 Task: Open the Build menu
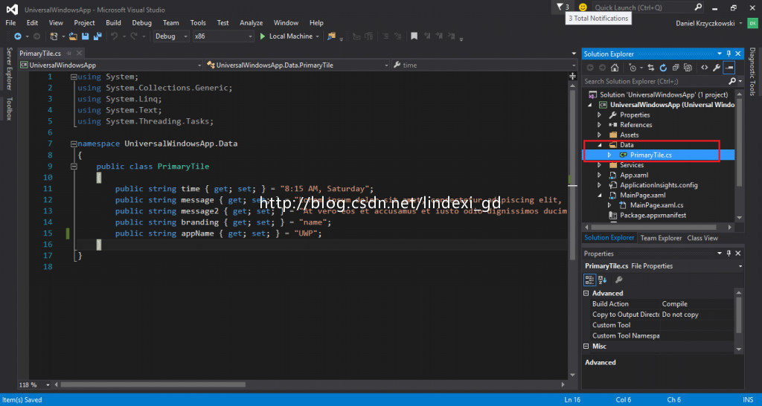click(x=113, y=23)
